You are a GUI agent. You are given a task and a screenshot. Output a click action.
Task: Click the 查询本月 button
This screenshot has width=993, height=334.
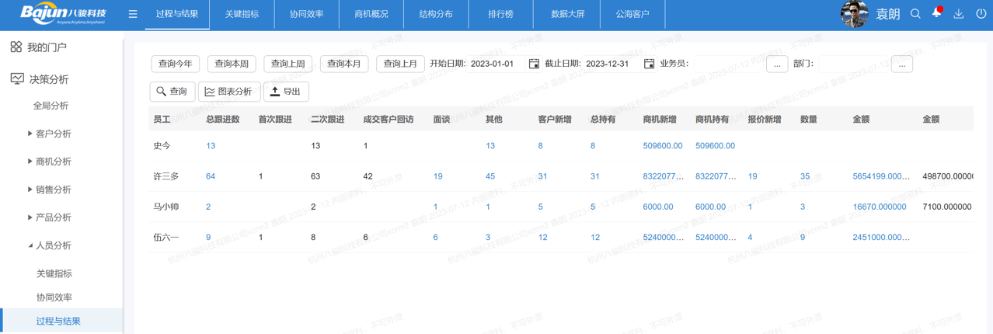[344, 64]
